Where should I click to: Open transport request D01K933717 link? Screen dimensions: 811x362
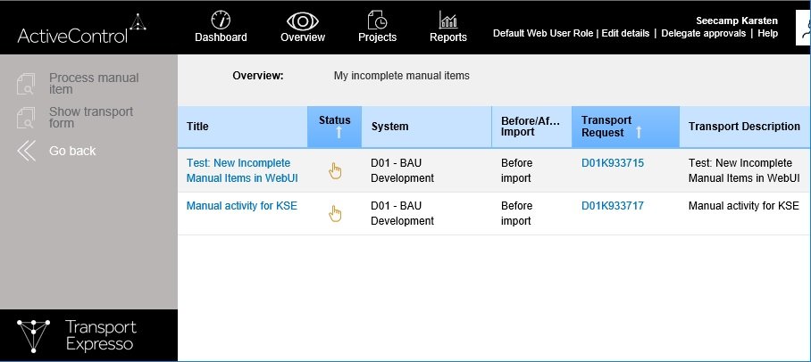point(612,206)
